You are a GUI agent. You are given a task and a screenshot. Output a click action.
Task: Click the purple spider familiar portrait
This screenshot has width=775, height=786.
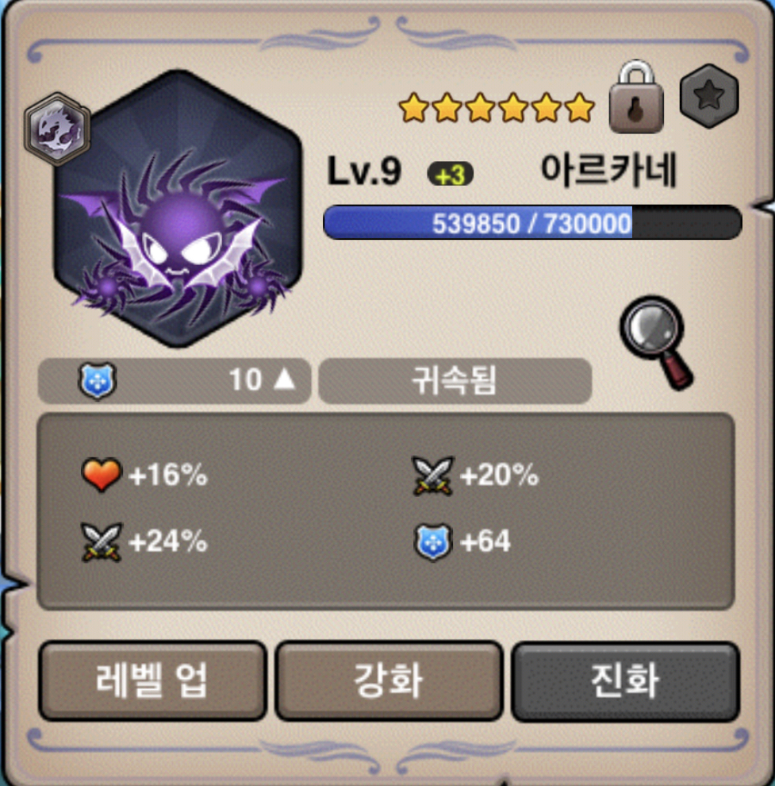[178, 209]
